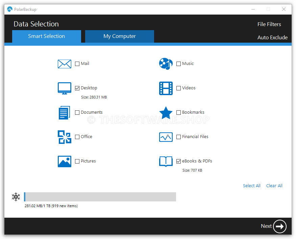Click the PolarBackup logo in the title bar

point(9,9)
